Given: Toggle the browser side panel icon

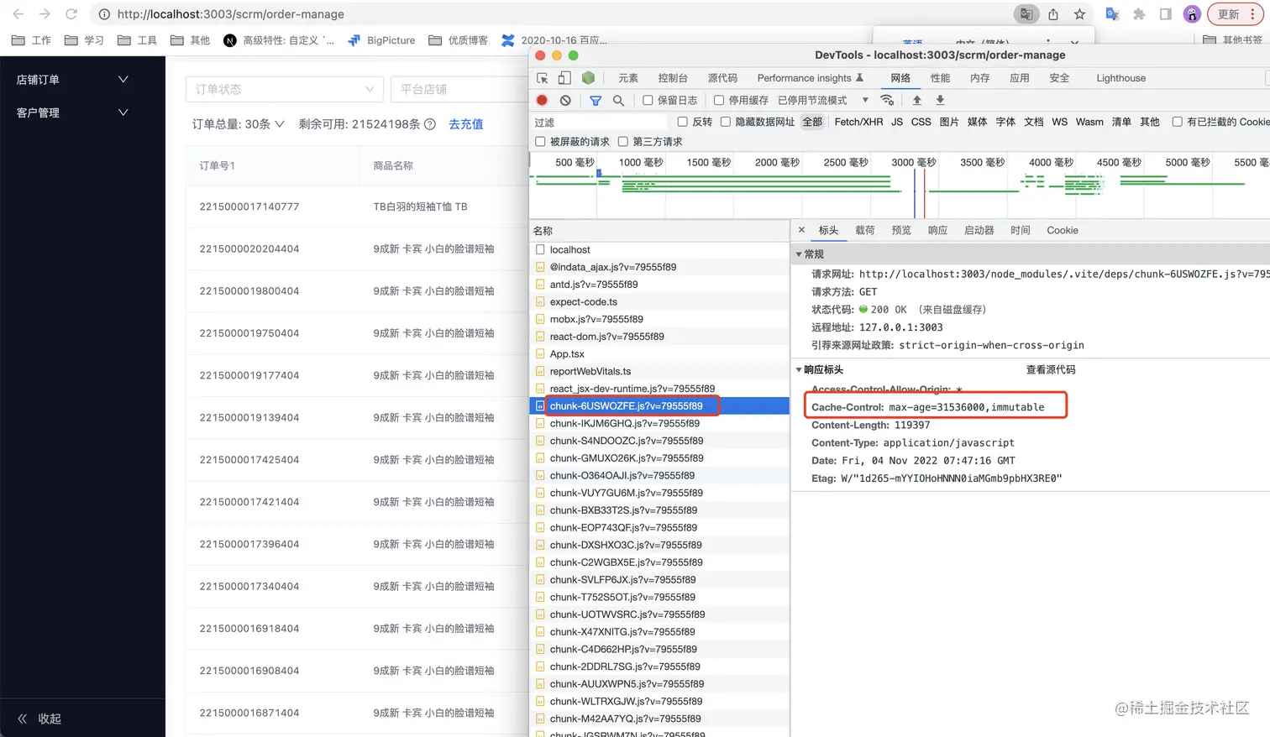Looking at the screenshot, I should [x=1166, y=14].
